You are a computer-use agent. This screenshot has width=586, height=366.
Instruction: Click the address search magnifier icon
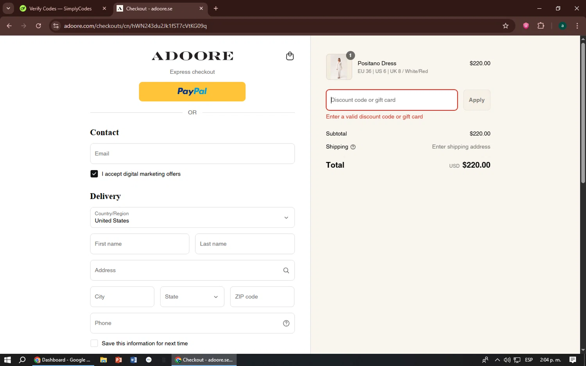(x=286, y=270)
